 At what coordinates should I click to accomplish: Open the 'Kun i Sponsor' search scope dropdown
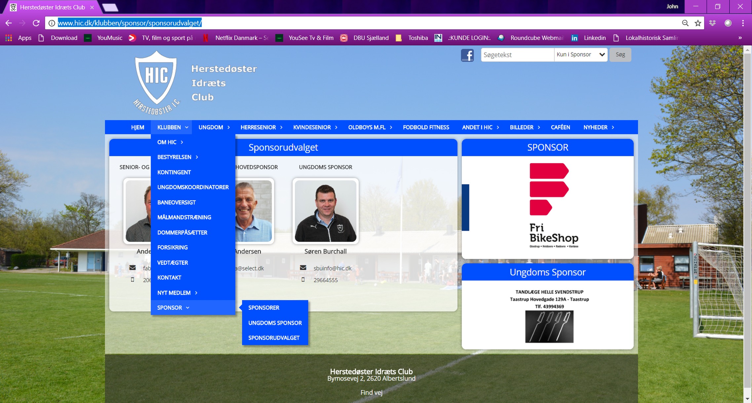tap(580, 55)
